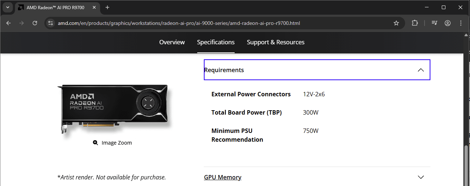Open a new tab with the plus button
Image resolution: width=470 pixels, height=186 pixels.
[107, 7]
